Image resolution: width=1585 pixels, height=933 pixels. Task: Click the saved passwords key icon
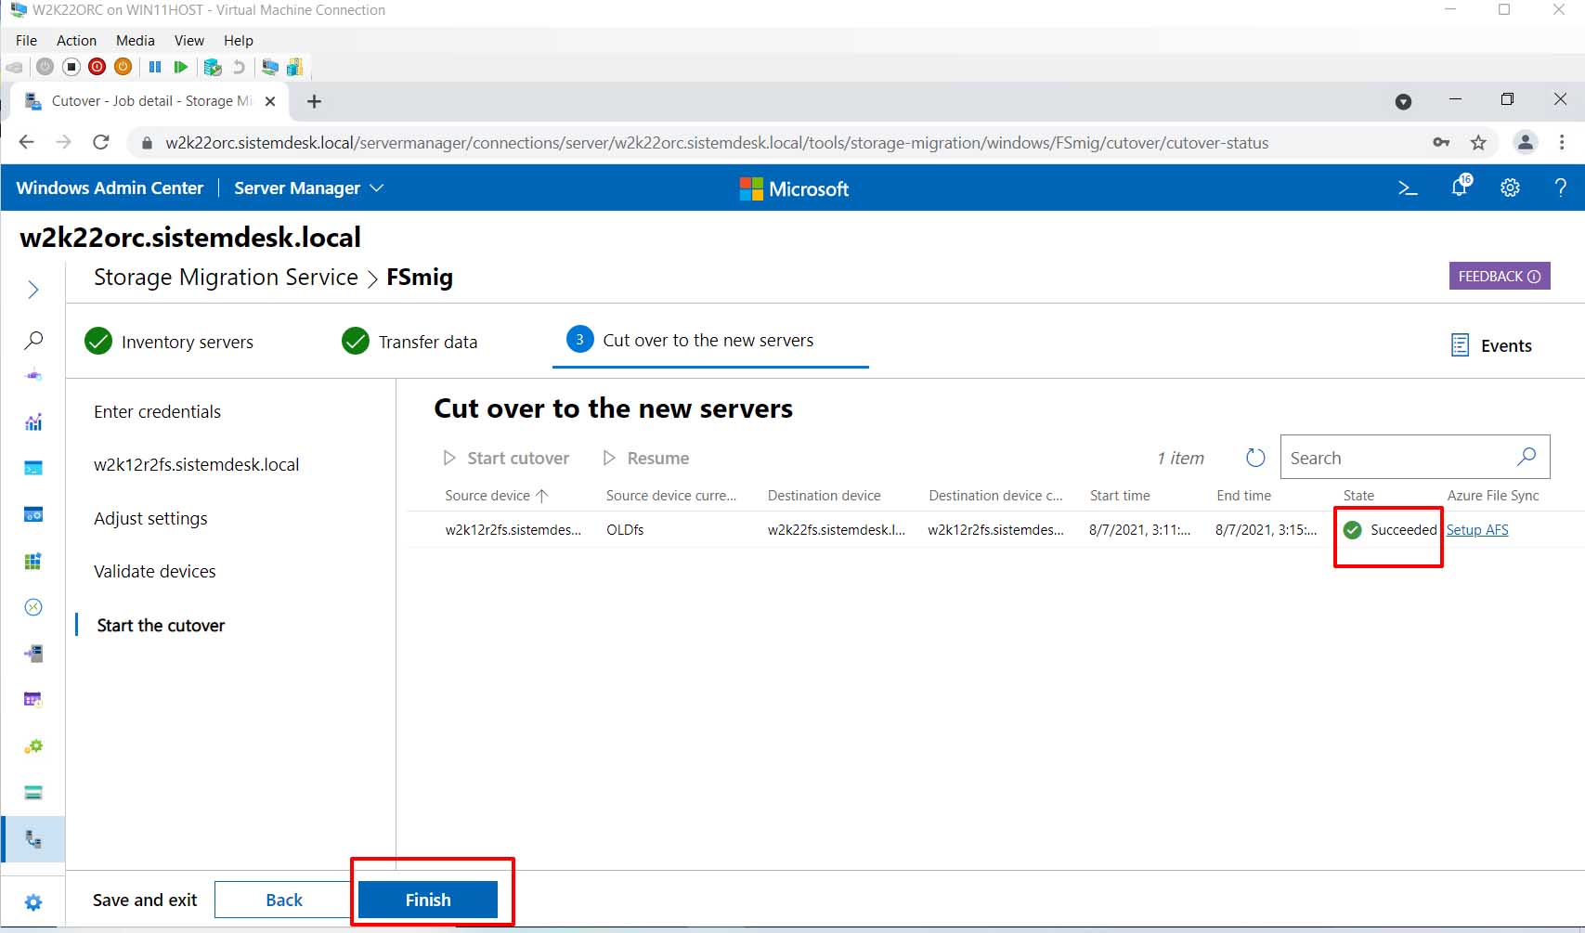coord(1441,142)
